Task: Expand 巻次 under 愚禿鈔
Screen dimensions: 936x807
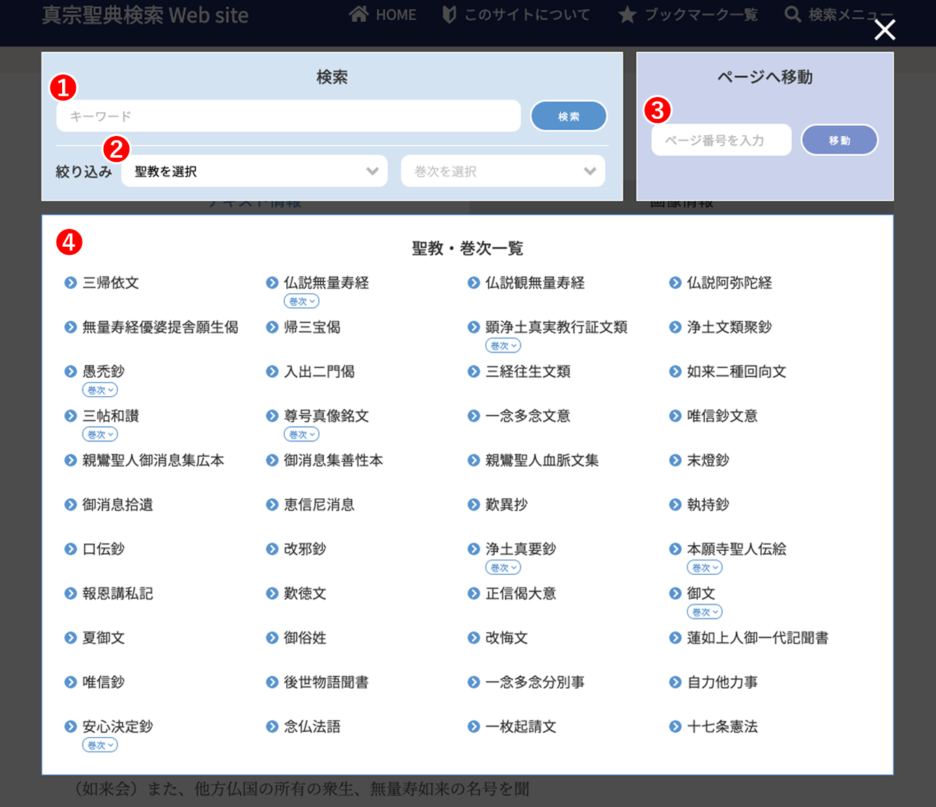Action: pos(100,390)
